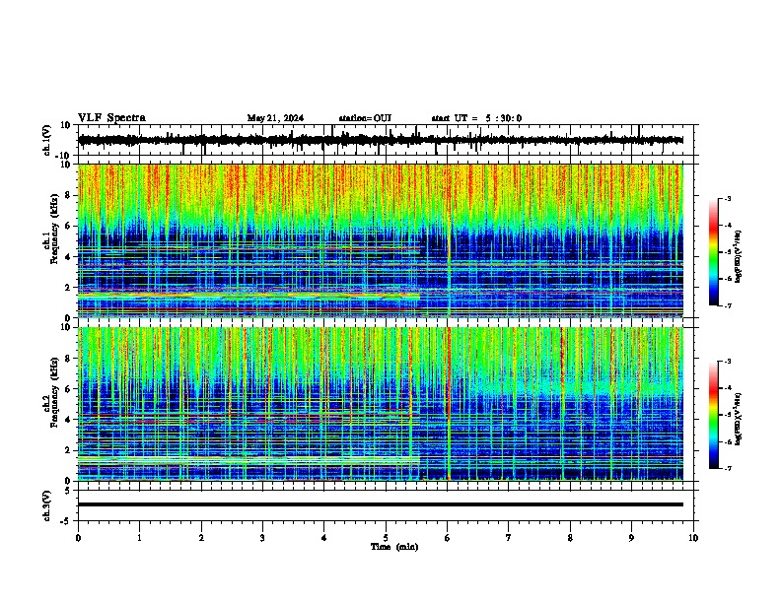Image resolution: width=781 pixels, height=603 pixels.
Task: Click time axis tick label "1"
Action: click(139, 537)
